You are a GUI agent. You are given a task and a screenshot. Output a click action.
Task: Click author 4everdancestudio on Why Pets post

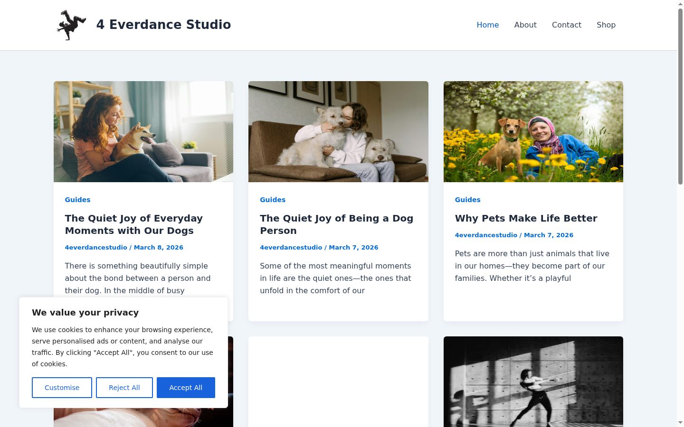click(486, 235)
